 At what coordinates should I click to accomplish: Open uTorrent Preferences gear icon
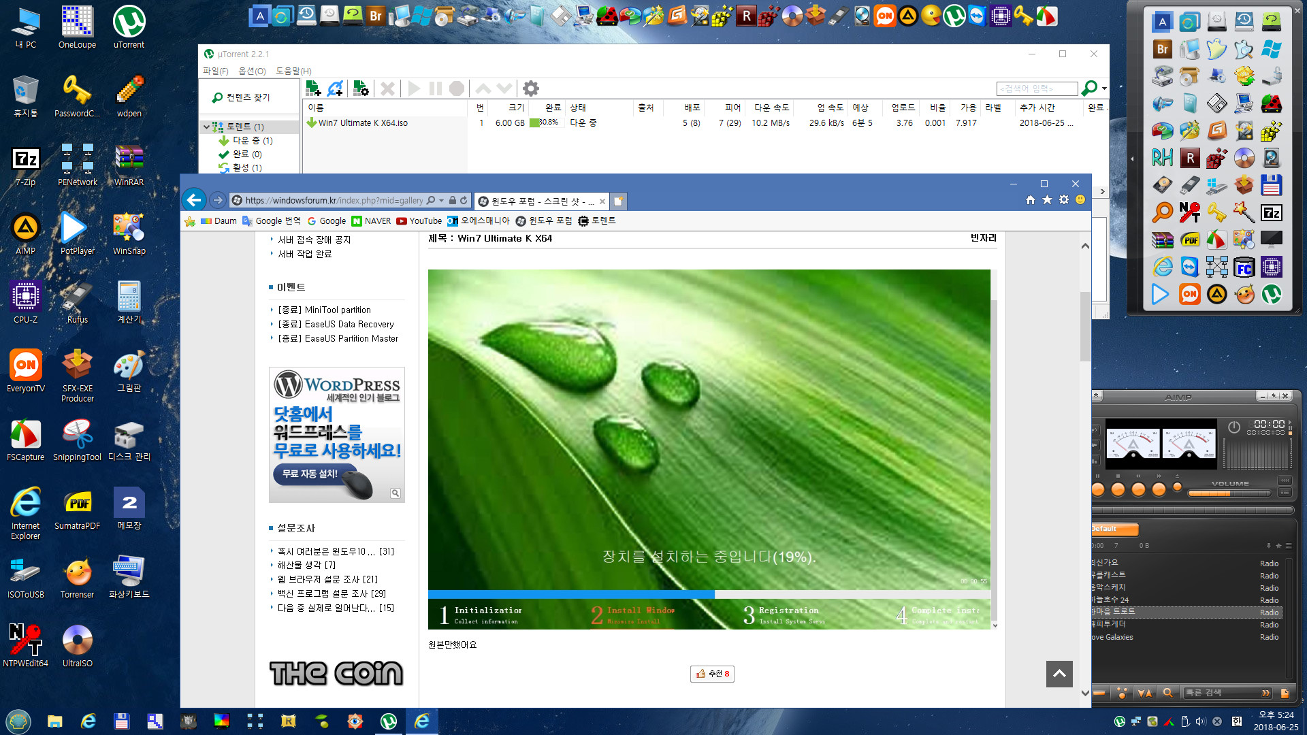click(x=531, y=88)
